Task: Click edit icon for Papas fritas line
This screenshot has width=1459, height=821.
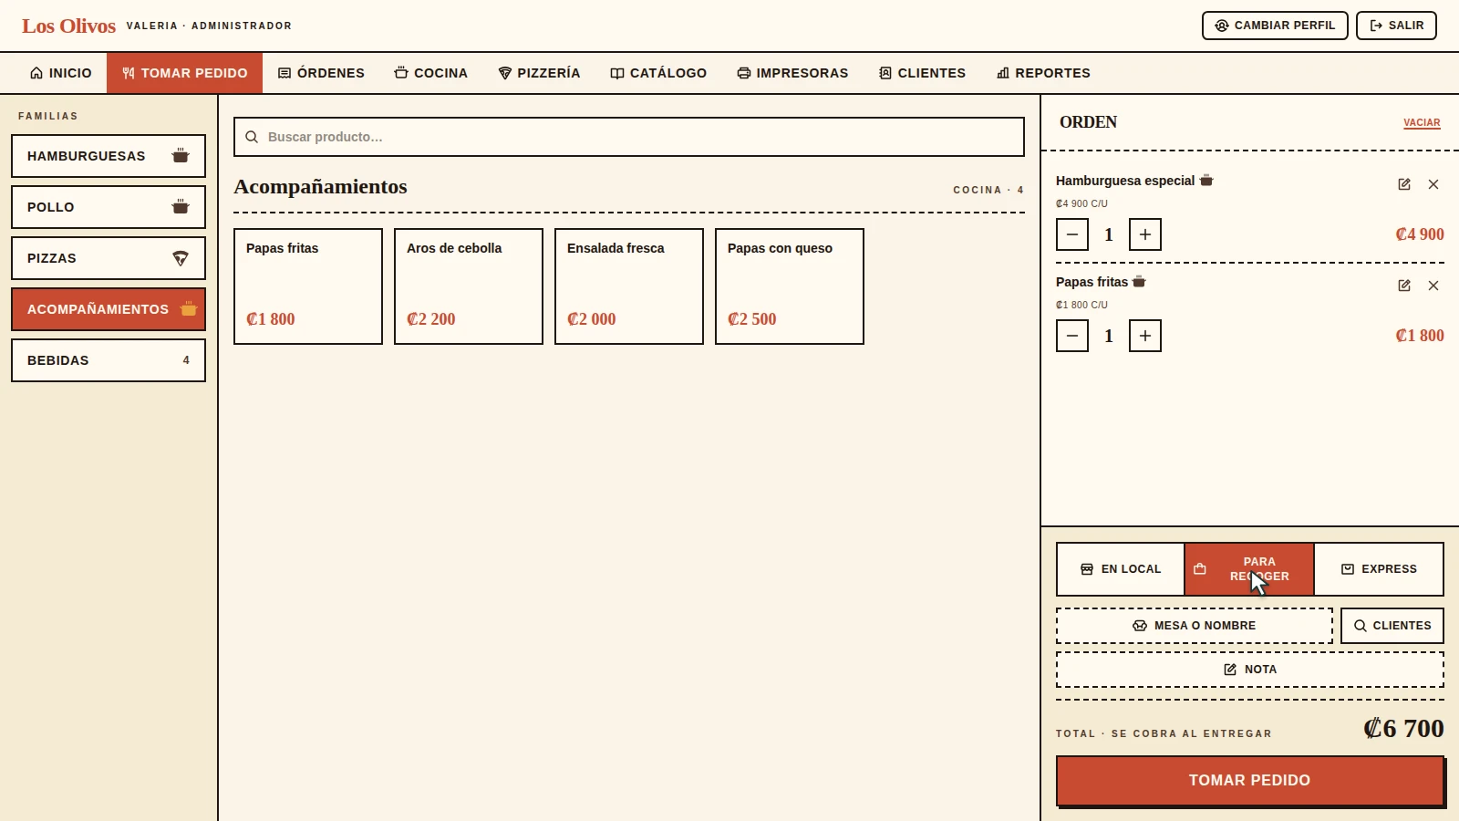Action: (1404, 286)
